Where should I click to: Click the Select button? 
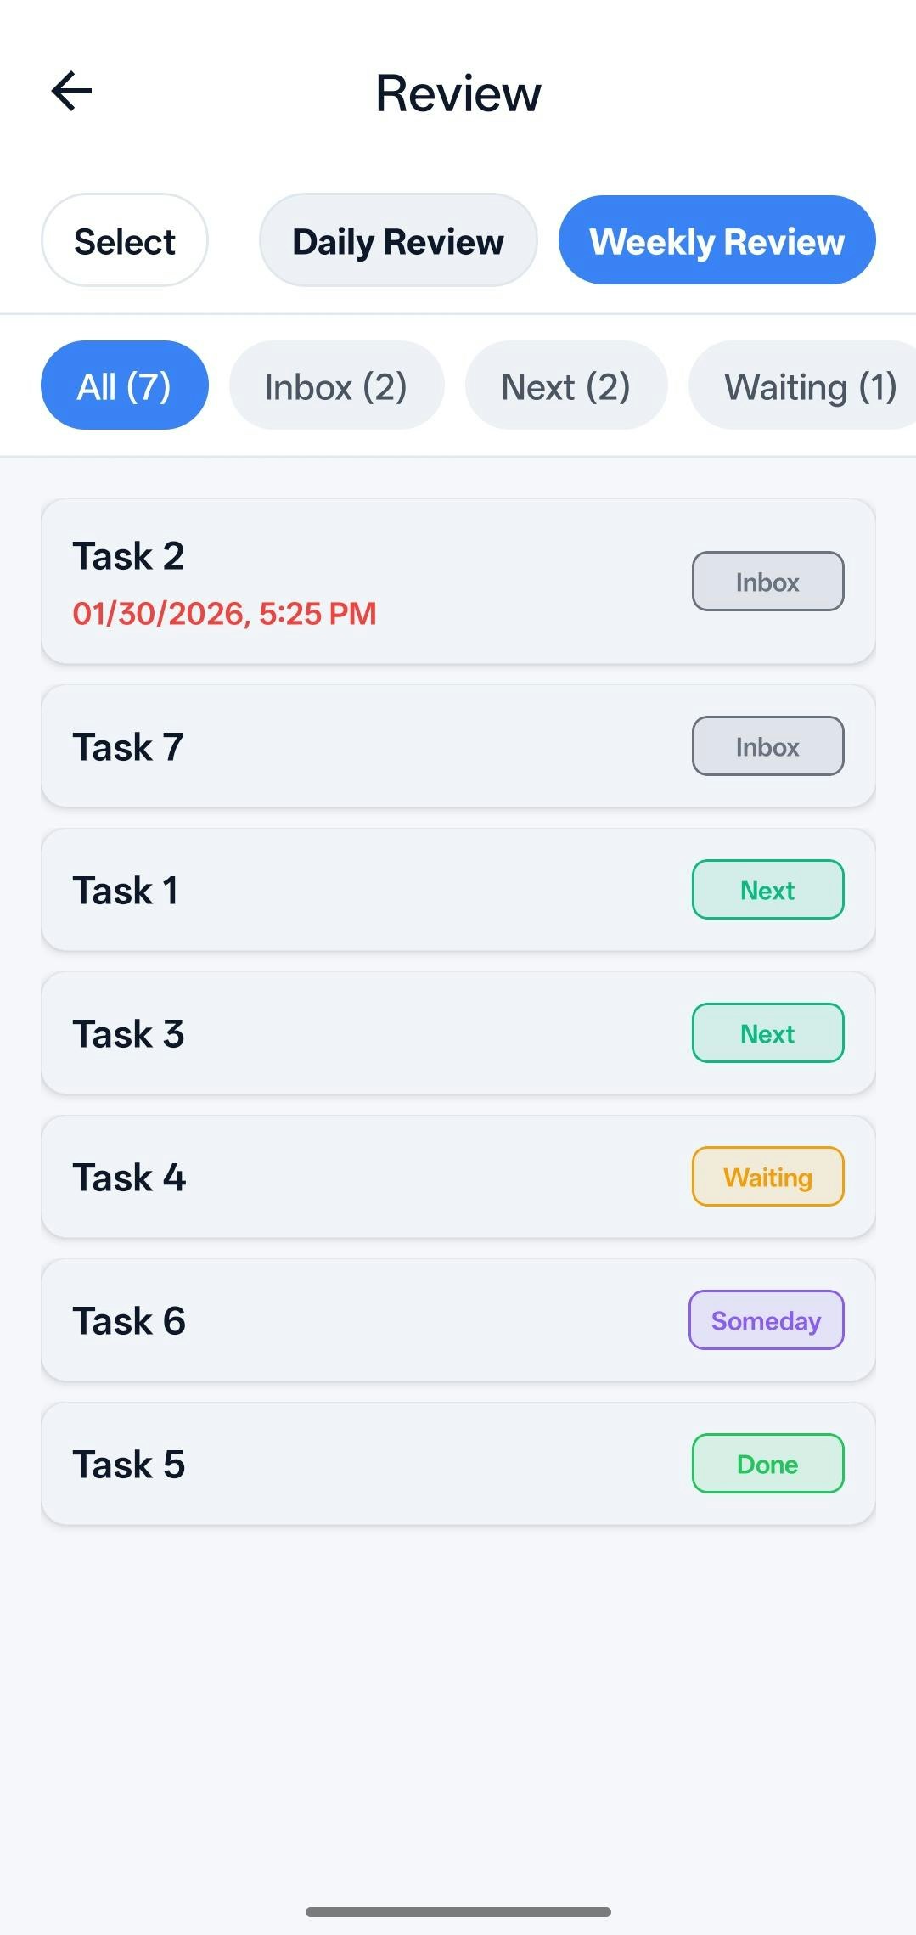[124, 240]
